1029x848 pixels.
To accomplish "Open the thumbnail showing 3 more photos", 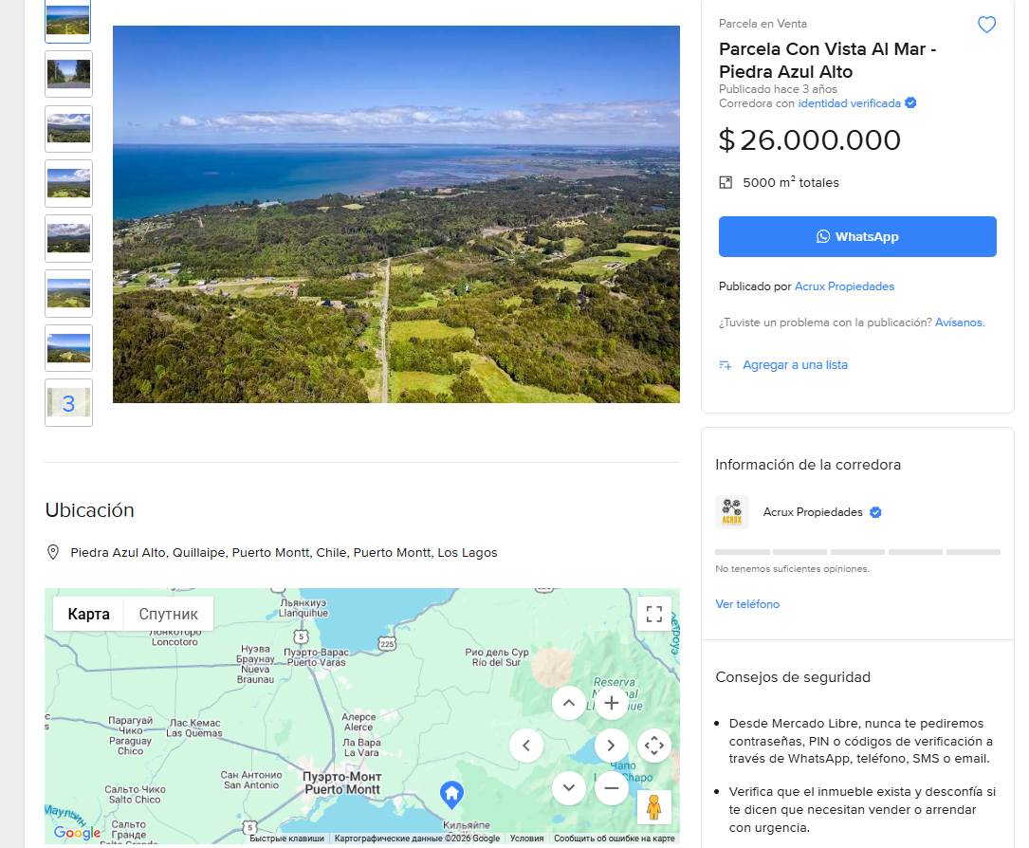I will (69, 403).
